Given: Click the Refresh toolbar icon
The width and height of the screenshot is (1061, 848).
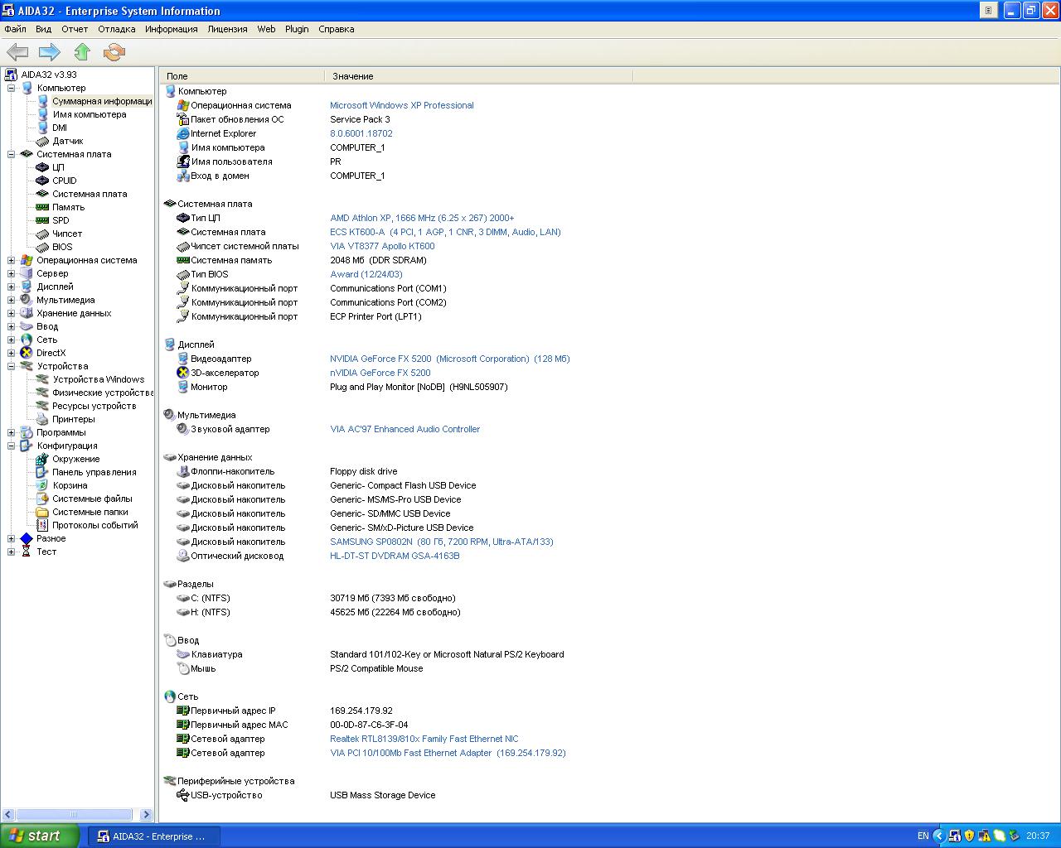Looking at the screenshot, I should [114, 52].
